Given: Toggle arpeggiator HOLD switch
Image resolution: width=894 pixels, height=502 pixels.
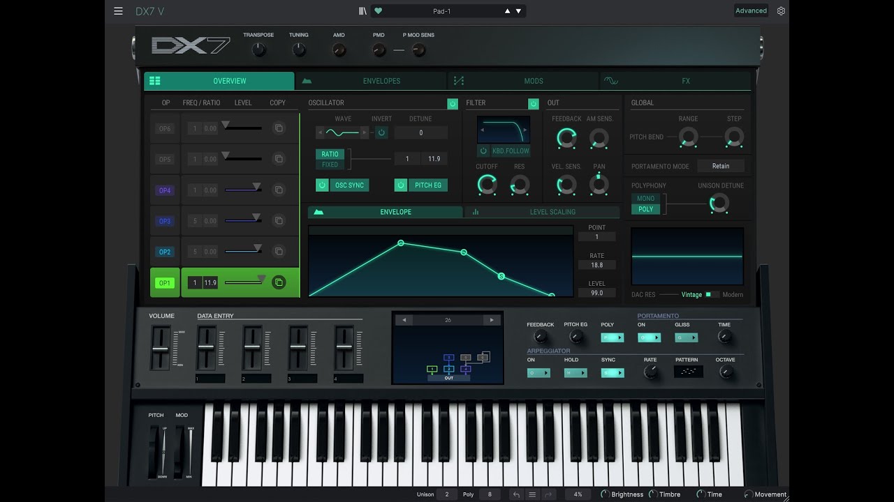Looking at the screenshot, I should (x=576, y=373).
